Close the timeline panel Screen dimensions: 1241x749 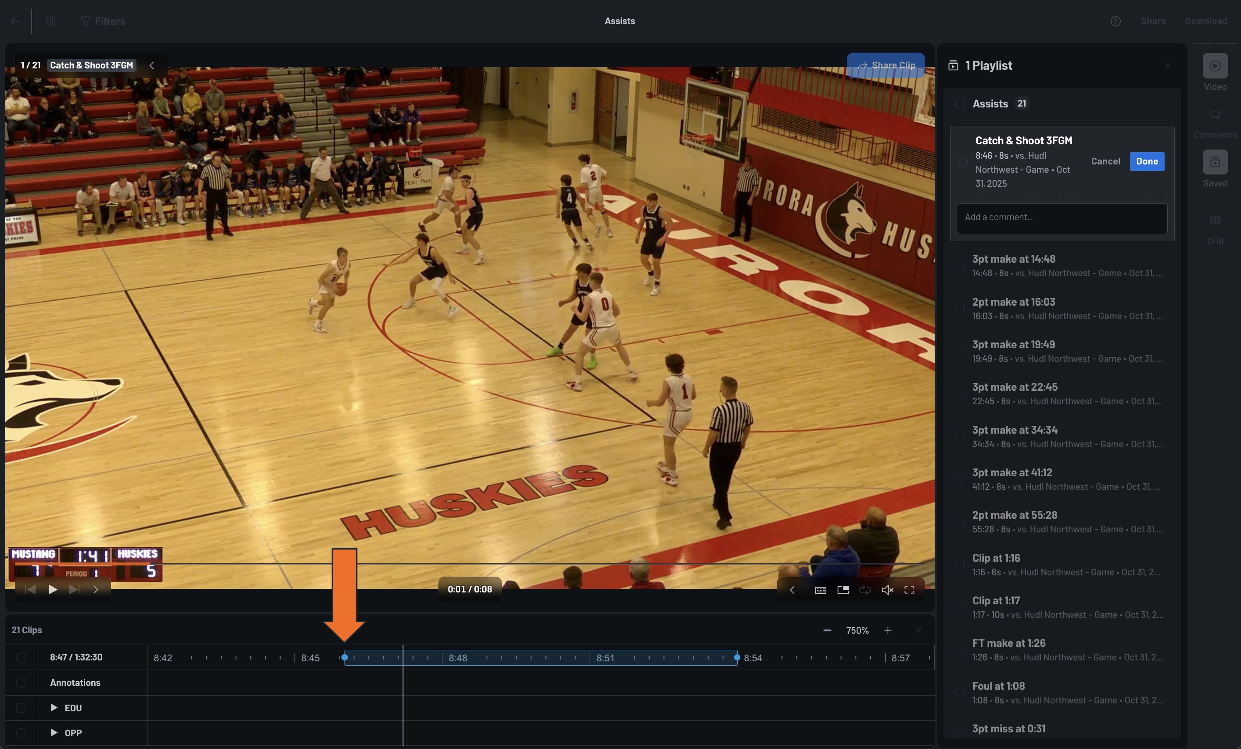coord(918,630)
